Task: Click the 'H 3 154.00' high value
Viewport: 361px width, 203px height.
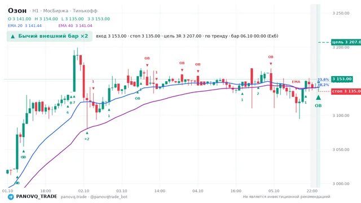Action: click(46, 19)
